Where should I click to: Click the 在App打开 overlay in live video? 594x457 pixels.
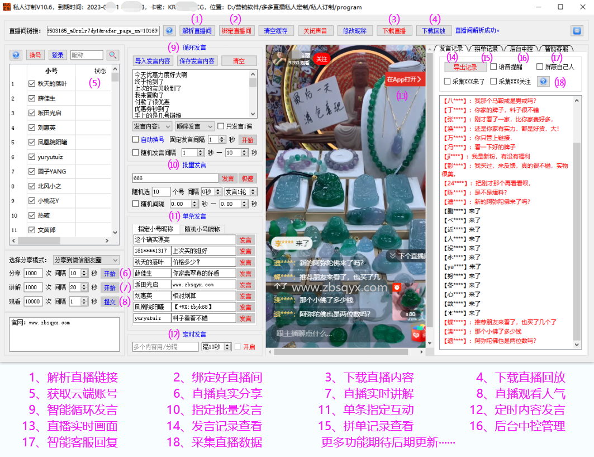point(405,79)
